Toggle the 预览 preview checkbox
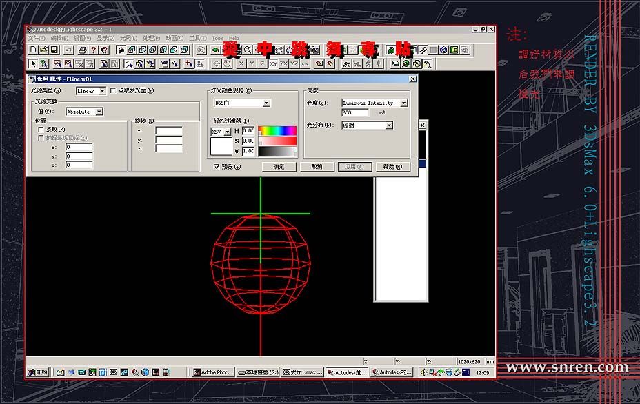The width and height of the screenshot is (640, 404). (x=217, y=167)
